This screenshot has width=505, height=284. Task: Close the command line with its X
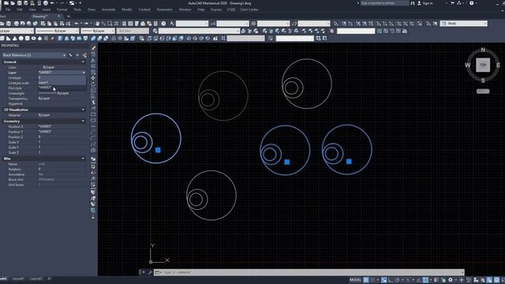(x=144, y=272)
